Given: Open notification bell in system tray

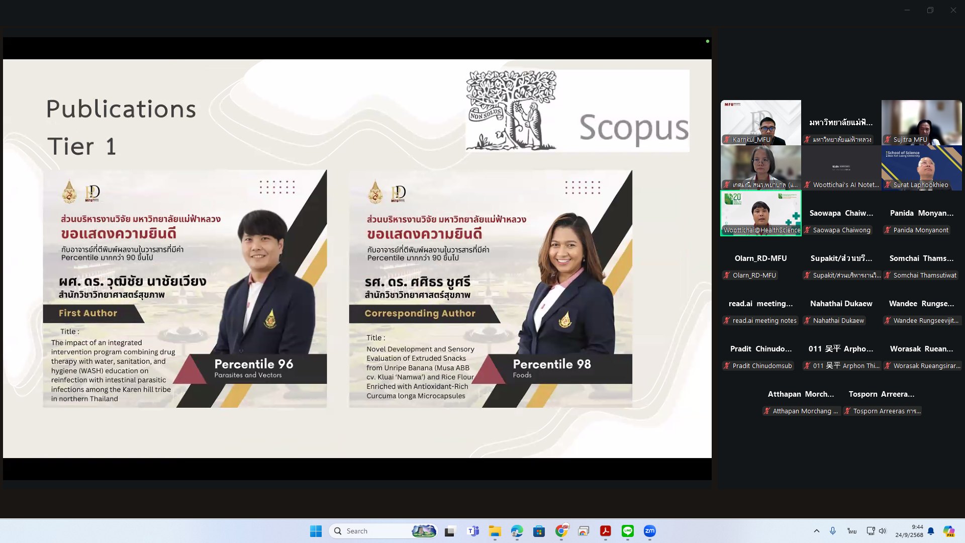Looking at the screenshot, I should tap(931, 531).
